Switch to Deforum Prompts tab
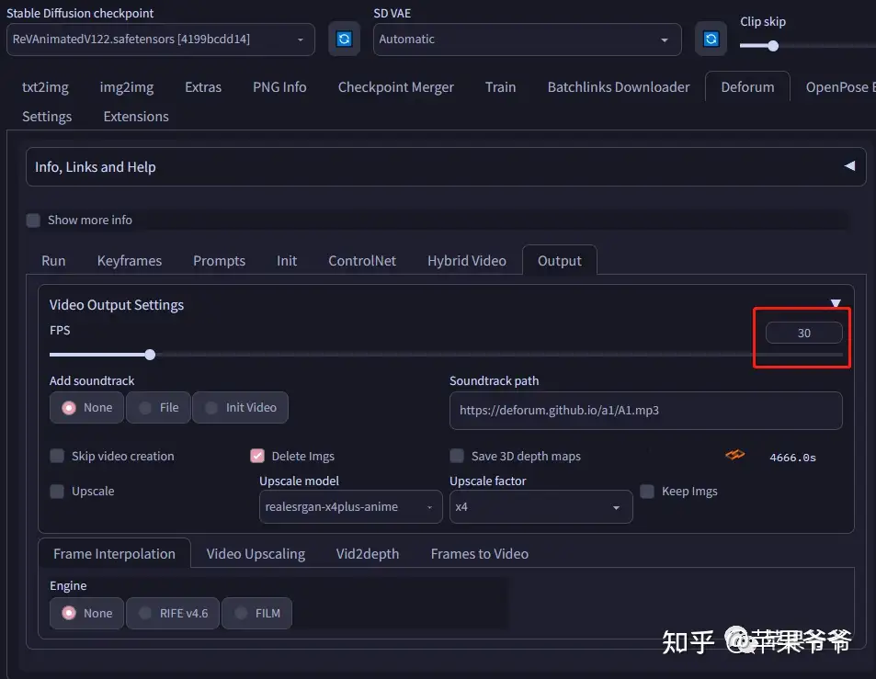The width and height of the screenshot is (876, 679). pos(219,261)
